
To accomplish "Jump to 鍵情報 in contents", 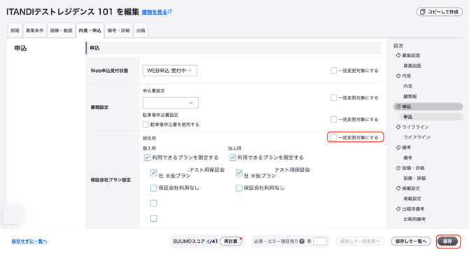I will pyautogui.click(x=409, y=97).
